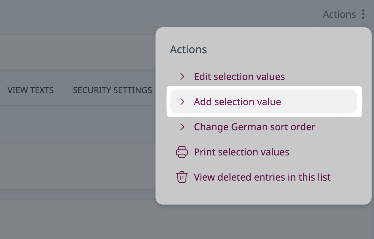
Task: Choose Edit selection values from Actions menu
Action: [x=240, y=76]
